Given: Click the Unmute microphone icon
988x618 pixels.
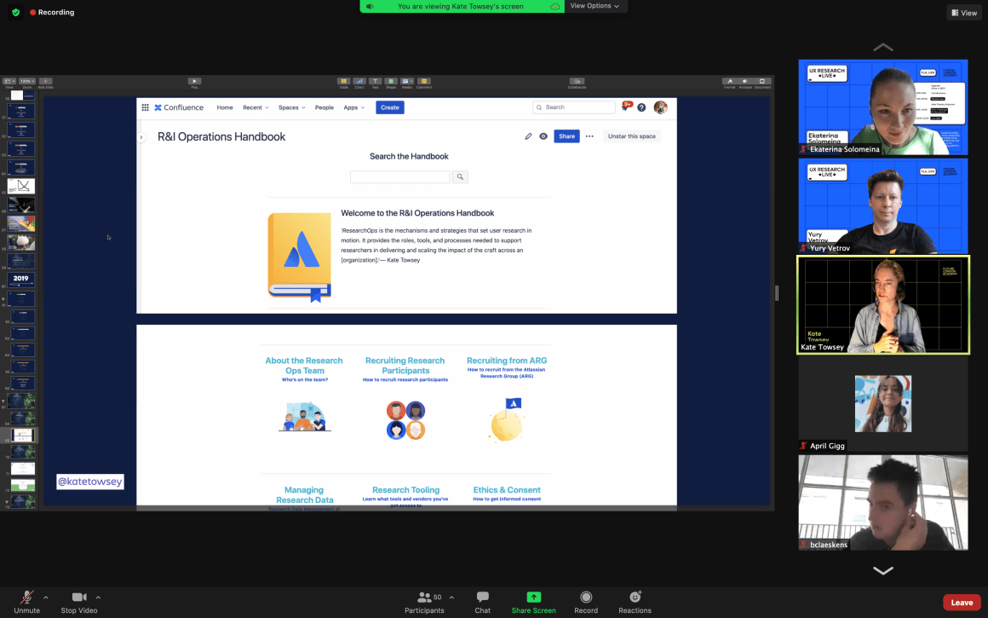Looking at the screenshot, I should point(26,597).
